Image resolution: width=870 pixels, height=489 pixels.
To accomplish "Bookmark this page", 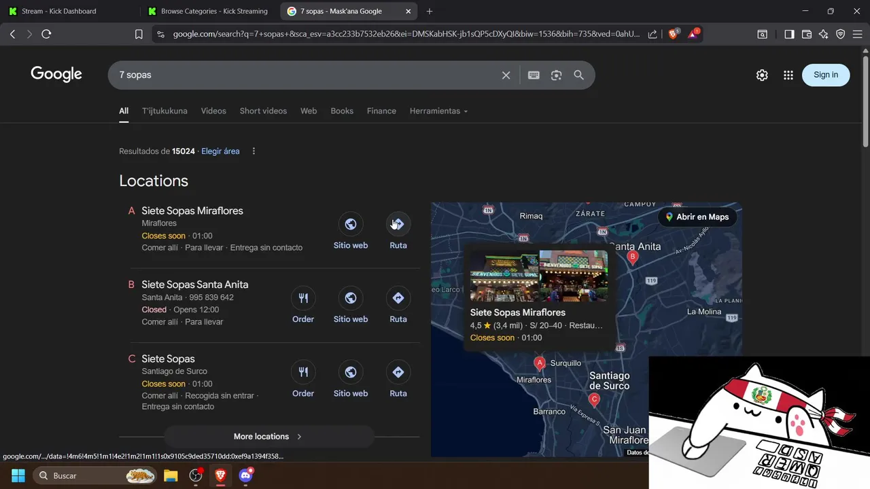I will pos(139,34).
